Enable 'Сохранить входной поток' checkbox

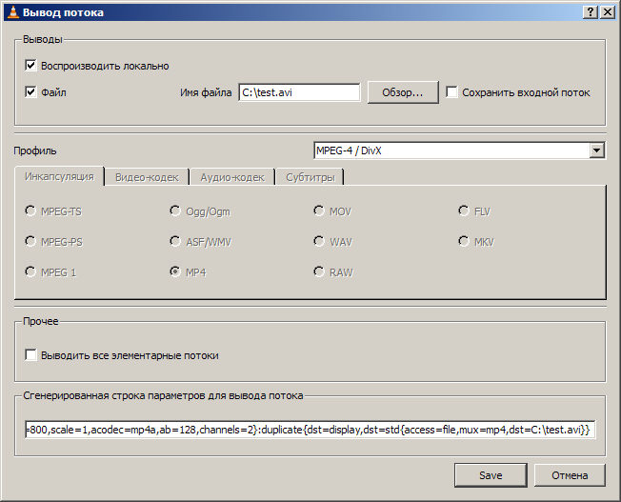coord(452,92)
